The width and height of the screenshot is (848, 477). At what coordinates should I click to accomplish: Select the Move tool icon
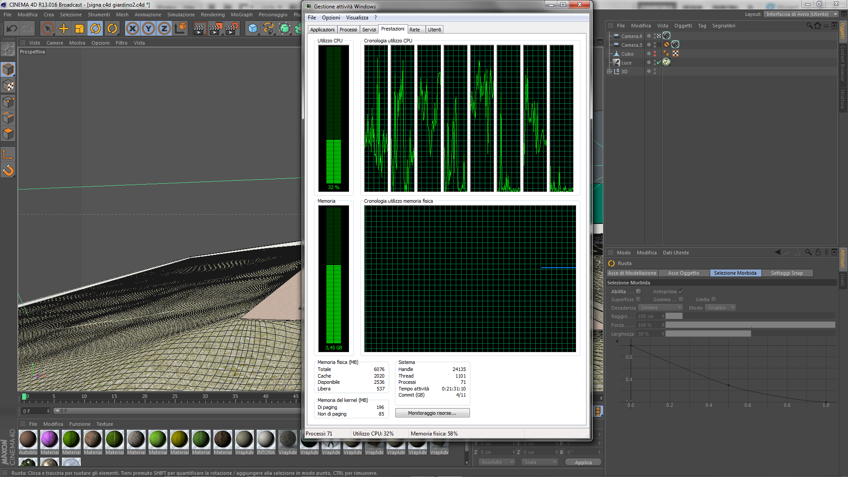pyautogui.click(x=64, y=29)
